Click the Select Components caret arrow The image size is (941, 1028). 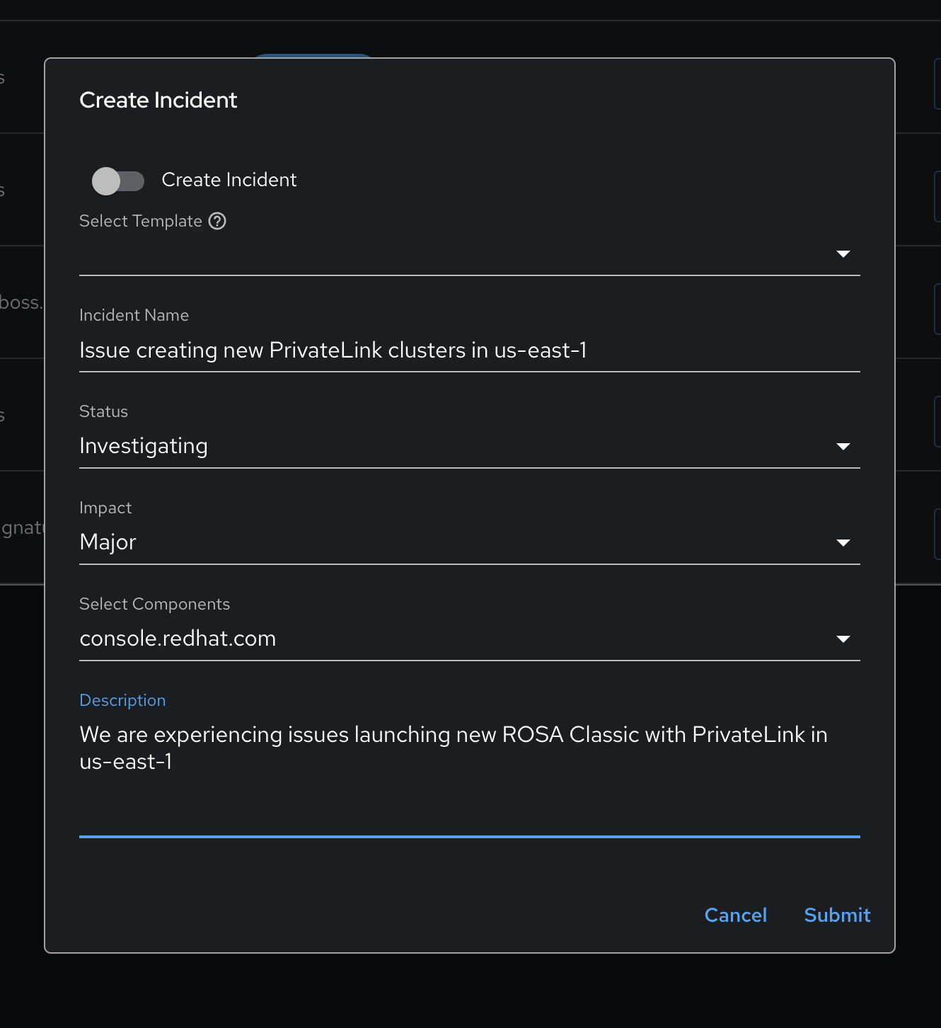coord(843,639)
